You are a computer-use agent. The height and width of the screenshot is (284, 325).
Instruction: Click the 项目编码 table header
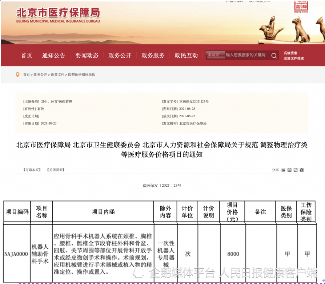pyautogui.click(x=17, y=212)
